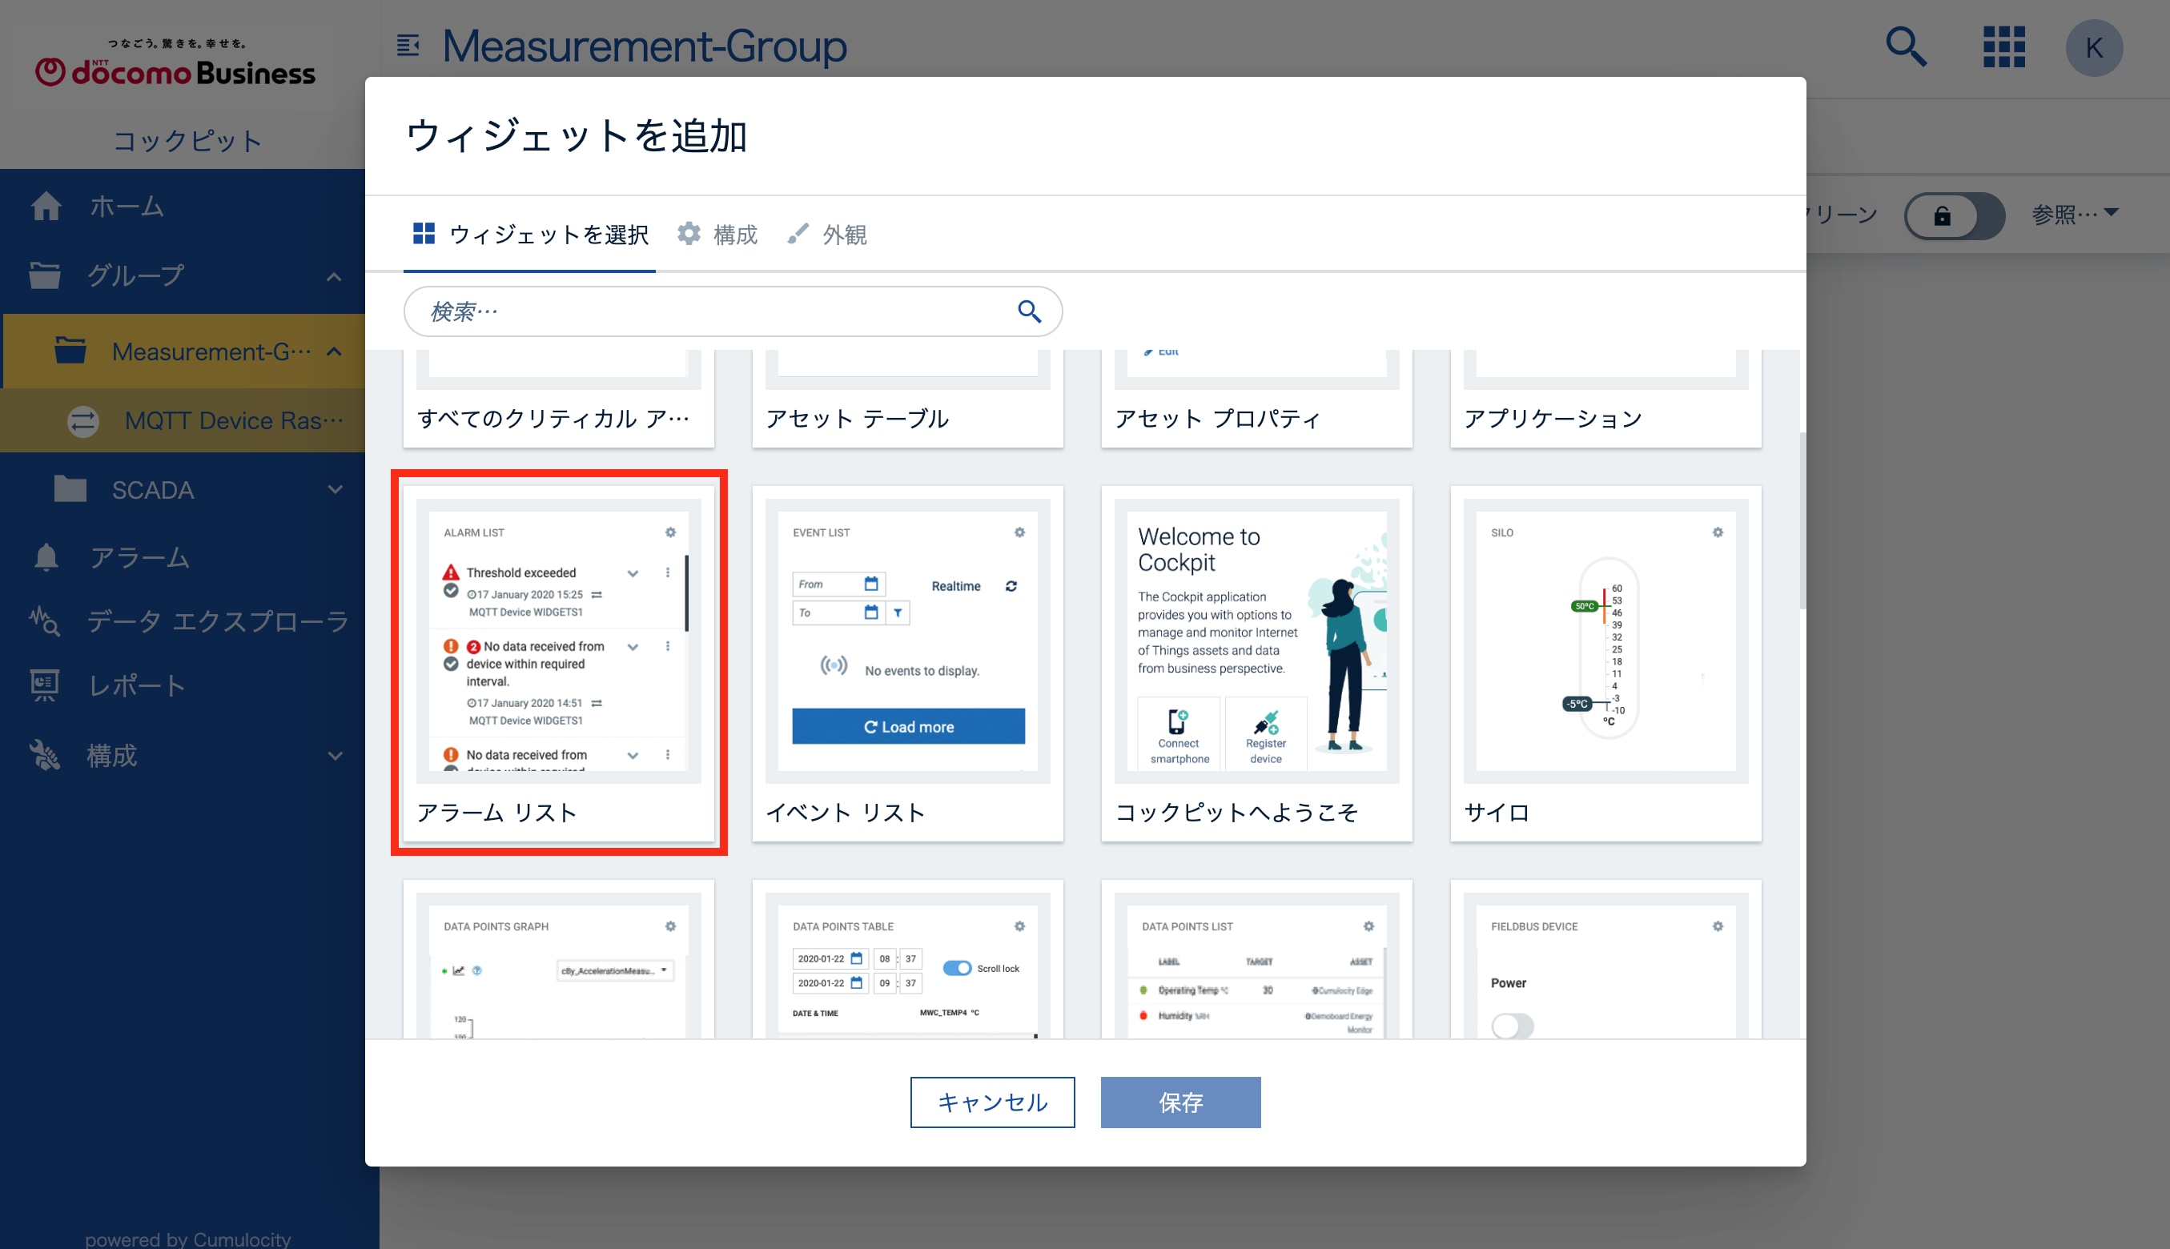Switch to the 外観 tab
The image size is (2170, 1249).
(827, 234)
